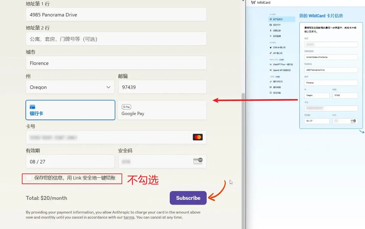Open 按产品支付 in WildCard sidebar
365x229 pixels.
tap(282, 19)
